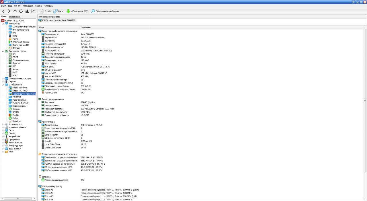Expand the Операционная система tree node
The width and height of the screenshot is (367, 201).
point(3,79)
